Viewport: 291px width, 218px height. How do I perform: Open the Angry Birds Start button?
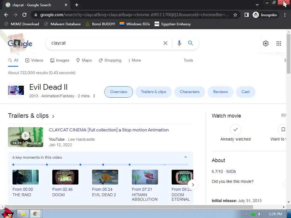click(x=7, y=213)
